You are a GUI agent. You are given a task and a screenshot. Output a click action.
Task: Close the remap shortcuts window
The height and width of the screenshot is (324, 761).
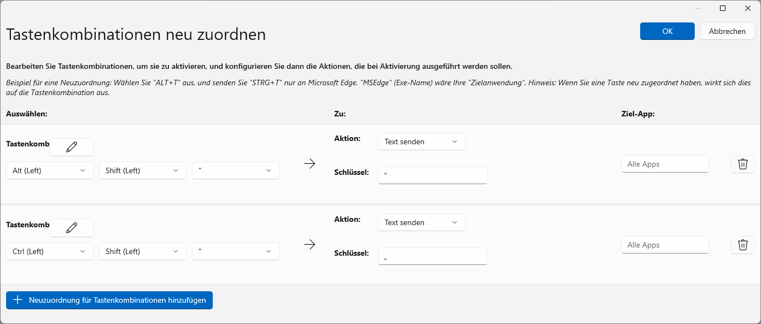tap(748, 8)
